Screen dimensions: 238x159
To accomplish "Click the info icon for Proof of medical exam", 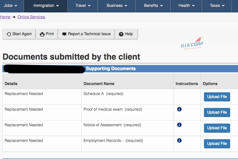I will click(x=179, y=109).
